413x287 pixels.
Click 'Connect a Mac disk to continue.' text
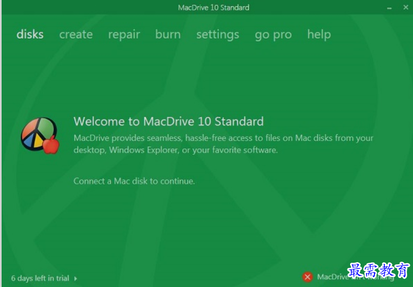134,181
